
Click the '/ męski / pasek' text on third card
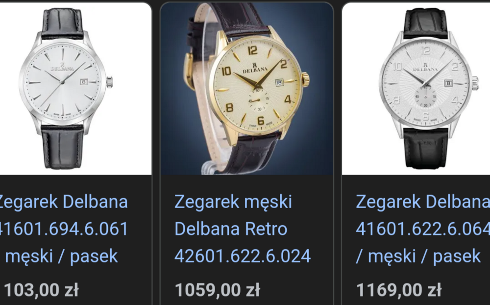(x=418, y=257)
